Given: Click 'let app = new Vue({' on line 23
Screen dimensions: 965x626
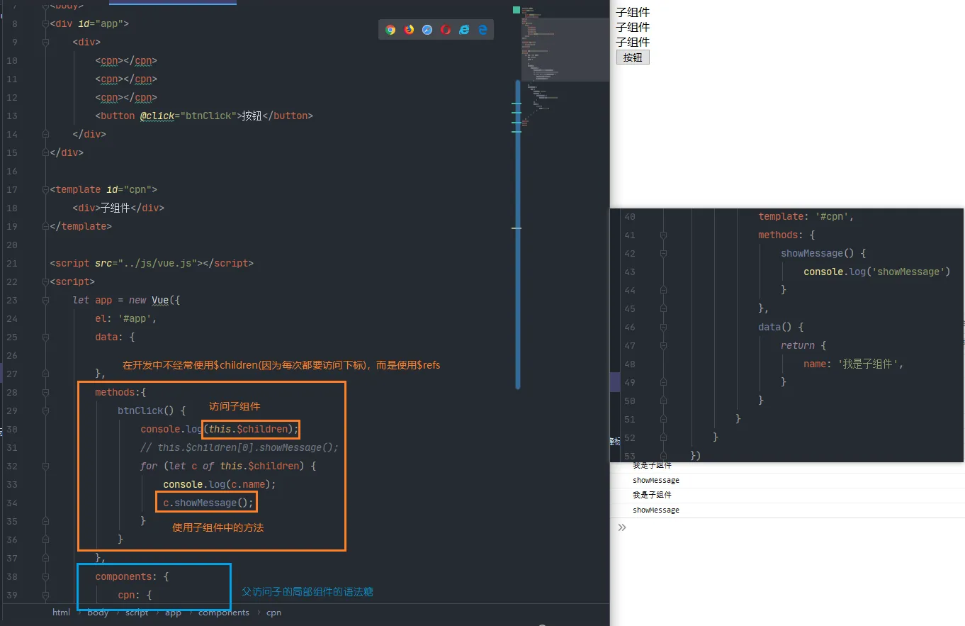Looking at the screenshot, I should [126, 300].
